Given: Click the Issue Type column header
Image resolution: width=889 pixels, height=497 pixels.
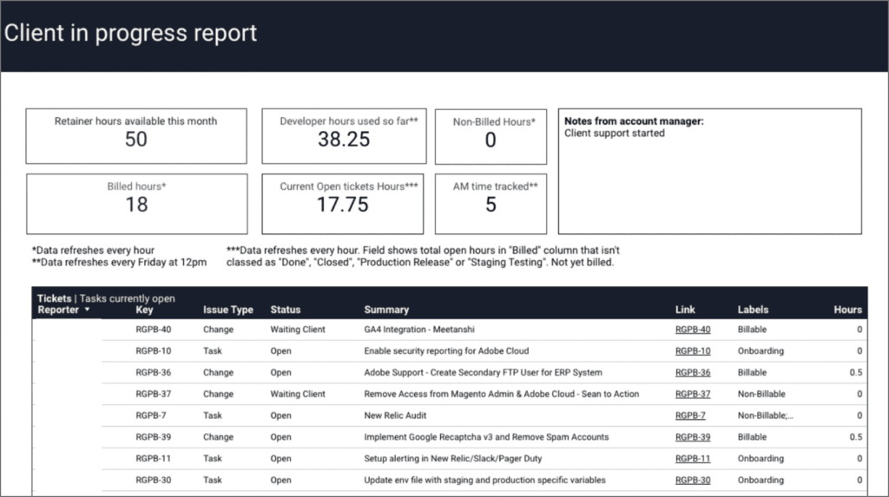Looking at the screenshot, I should pyautogui.click(x=227, y=310).
